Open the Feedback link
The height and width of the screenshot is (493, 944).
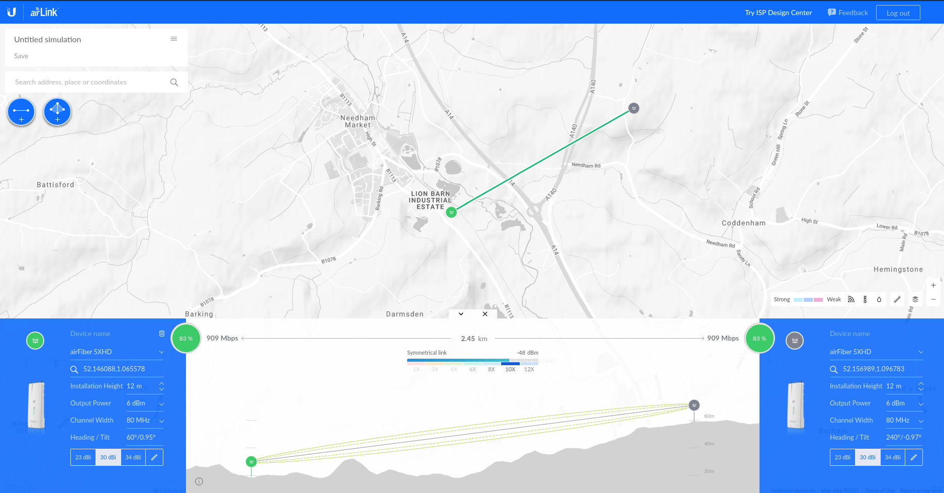click(x=848, y=13)
